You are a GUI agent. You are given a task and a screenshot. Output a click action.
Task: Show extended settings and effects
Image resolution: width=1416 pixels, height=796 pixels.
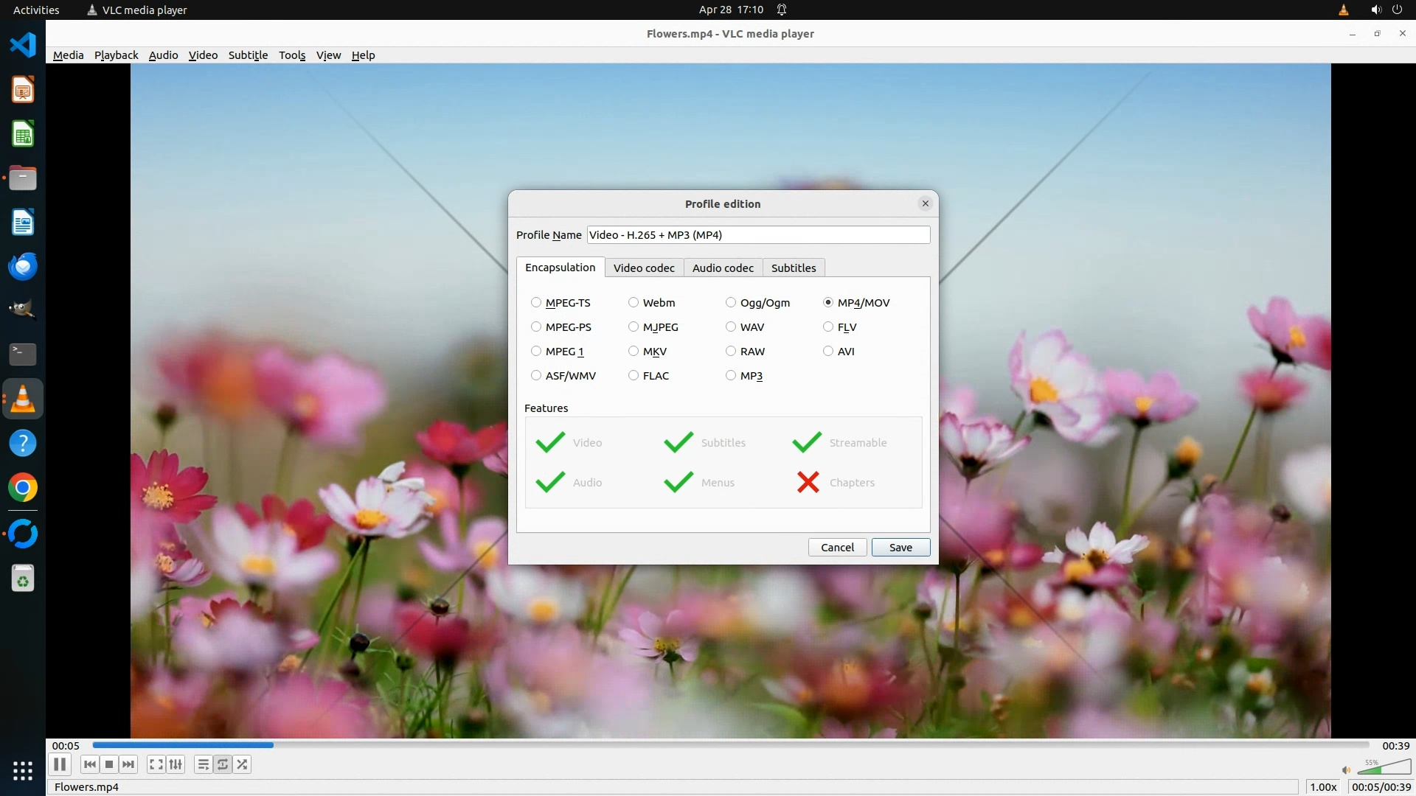coord(176,764)
